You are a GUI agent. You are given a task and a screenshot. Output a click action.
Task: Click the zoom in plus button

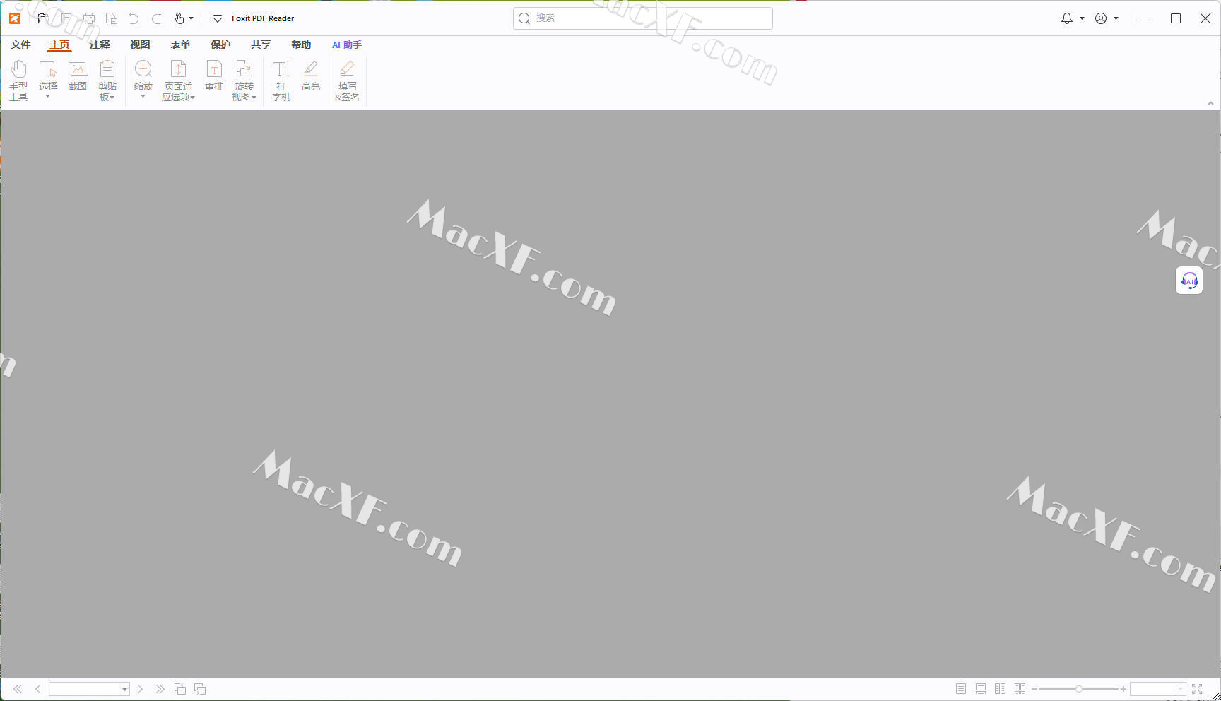(x=1123, y=689)
